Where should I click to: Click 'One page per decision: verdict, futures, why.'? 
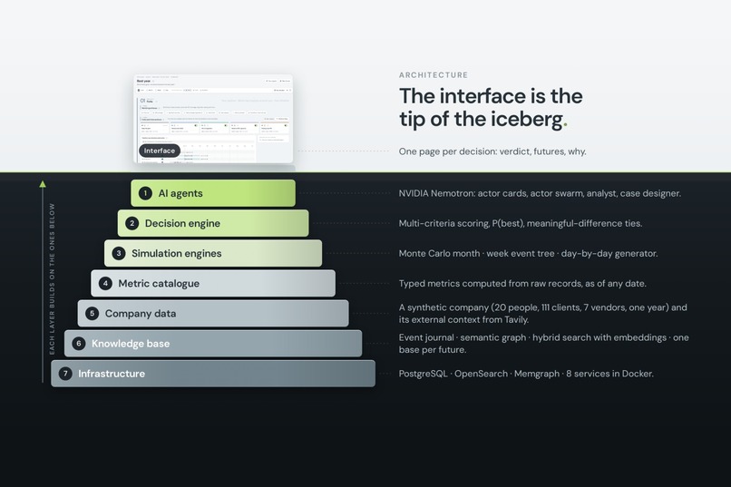pos(492,151)
